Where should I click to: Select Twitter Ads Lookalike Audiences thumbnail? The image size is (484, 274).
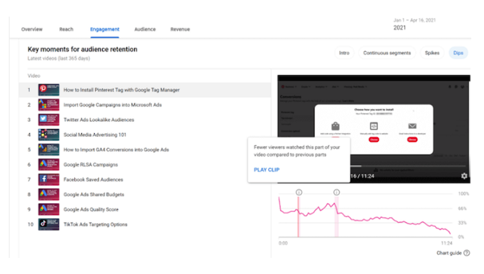pos(49,120)
